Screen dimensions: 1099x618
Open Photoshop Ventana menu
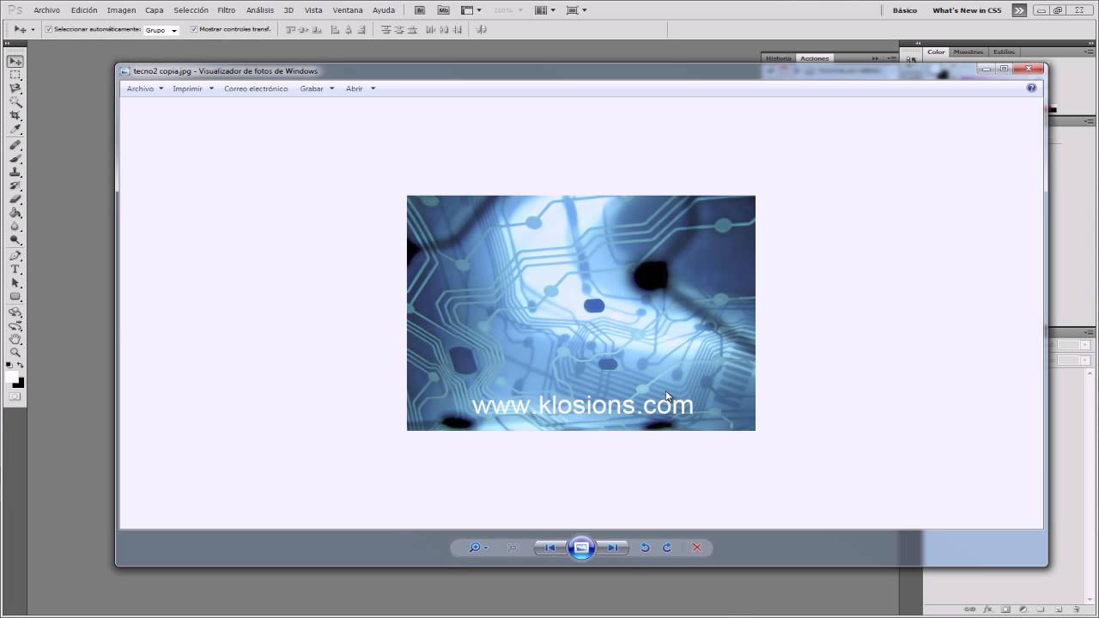coord(348,10)
